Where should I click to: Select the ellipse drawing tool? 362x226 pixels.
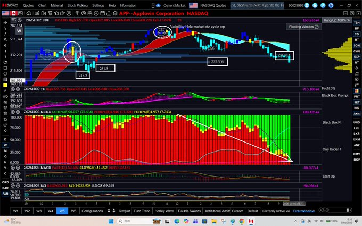point(5,73)
